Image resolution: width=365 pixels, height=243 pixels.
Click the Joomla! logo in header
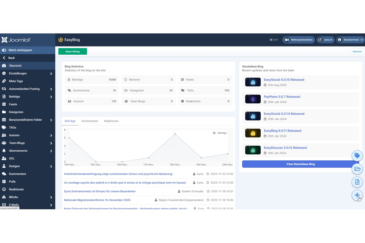click(x=16, y=40)
